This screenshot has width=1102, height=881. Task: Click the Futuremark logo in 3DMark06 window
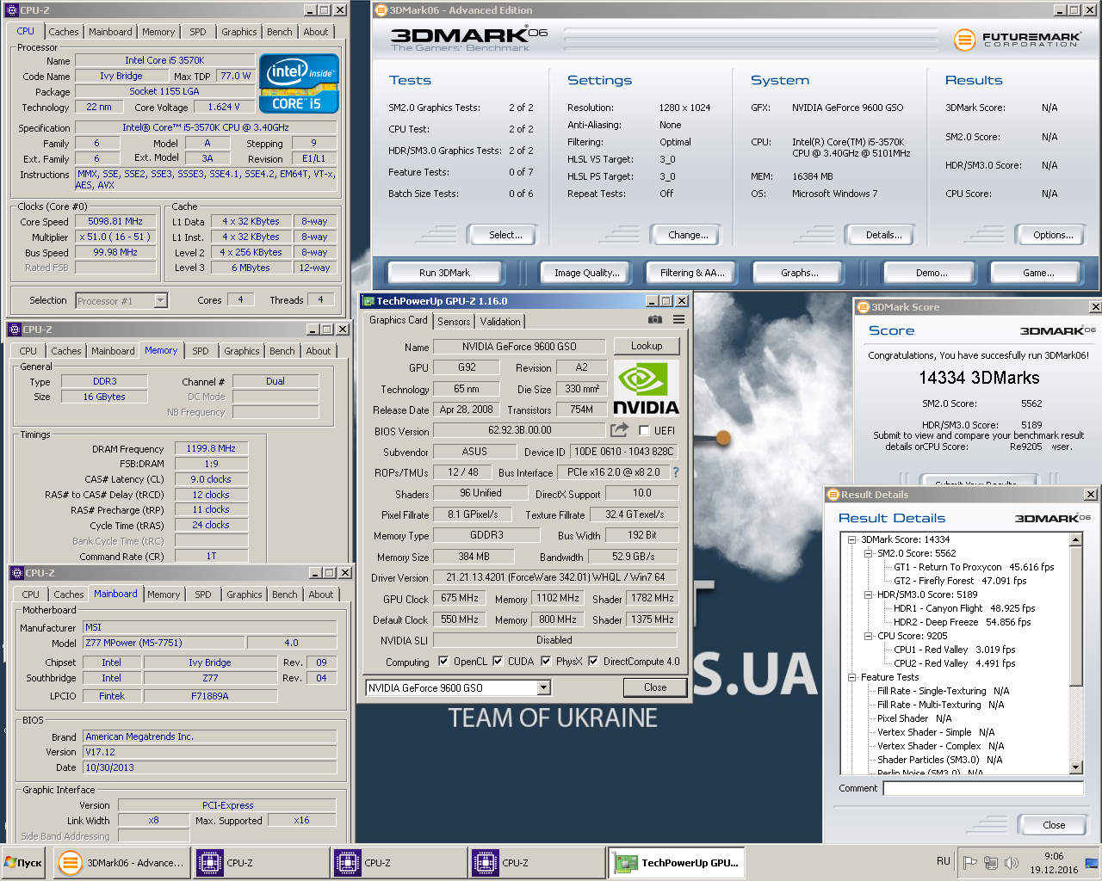1017,40
